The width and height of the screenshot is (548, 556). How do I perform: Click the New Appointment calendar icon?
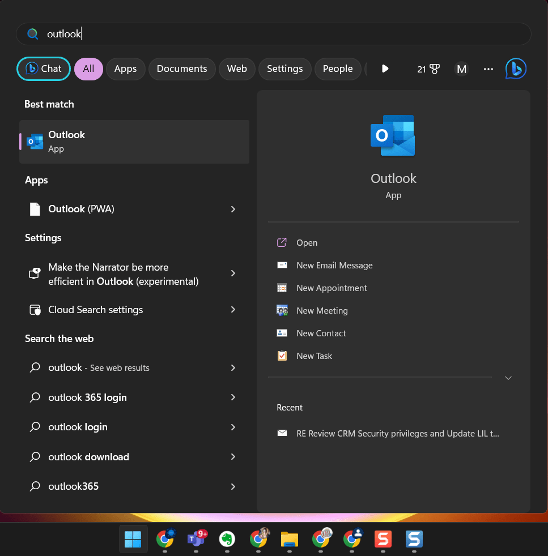click(x=282, y=288)
